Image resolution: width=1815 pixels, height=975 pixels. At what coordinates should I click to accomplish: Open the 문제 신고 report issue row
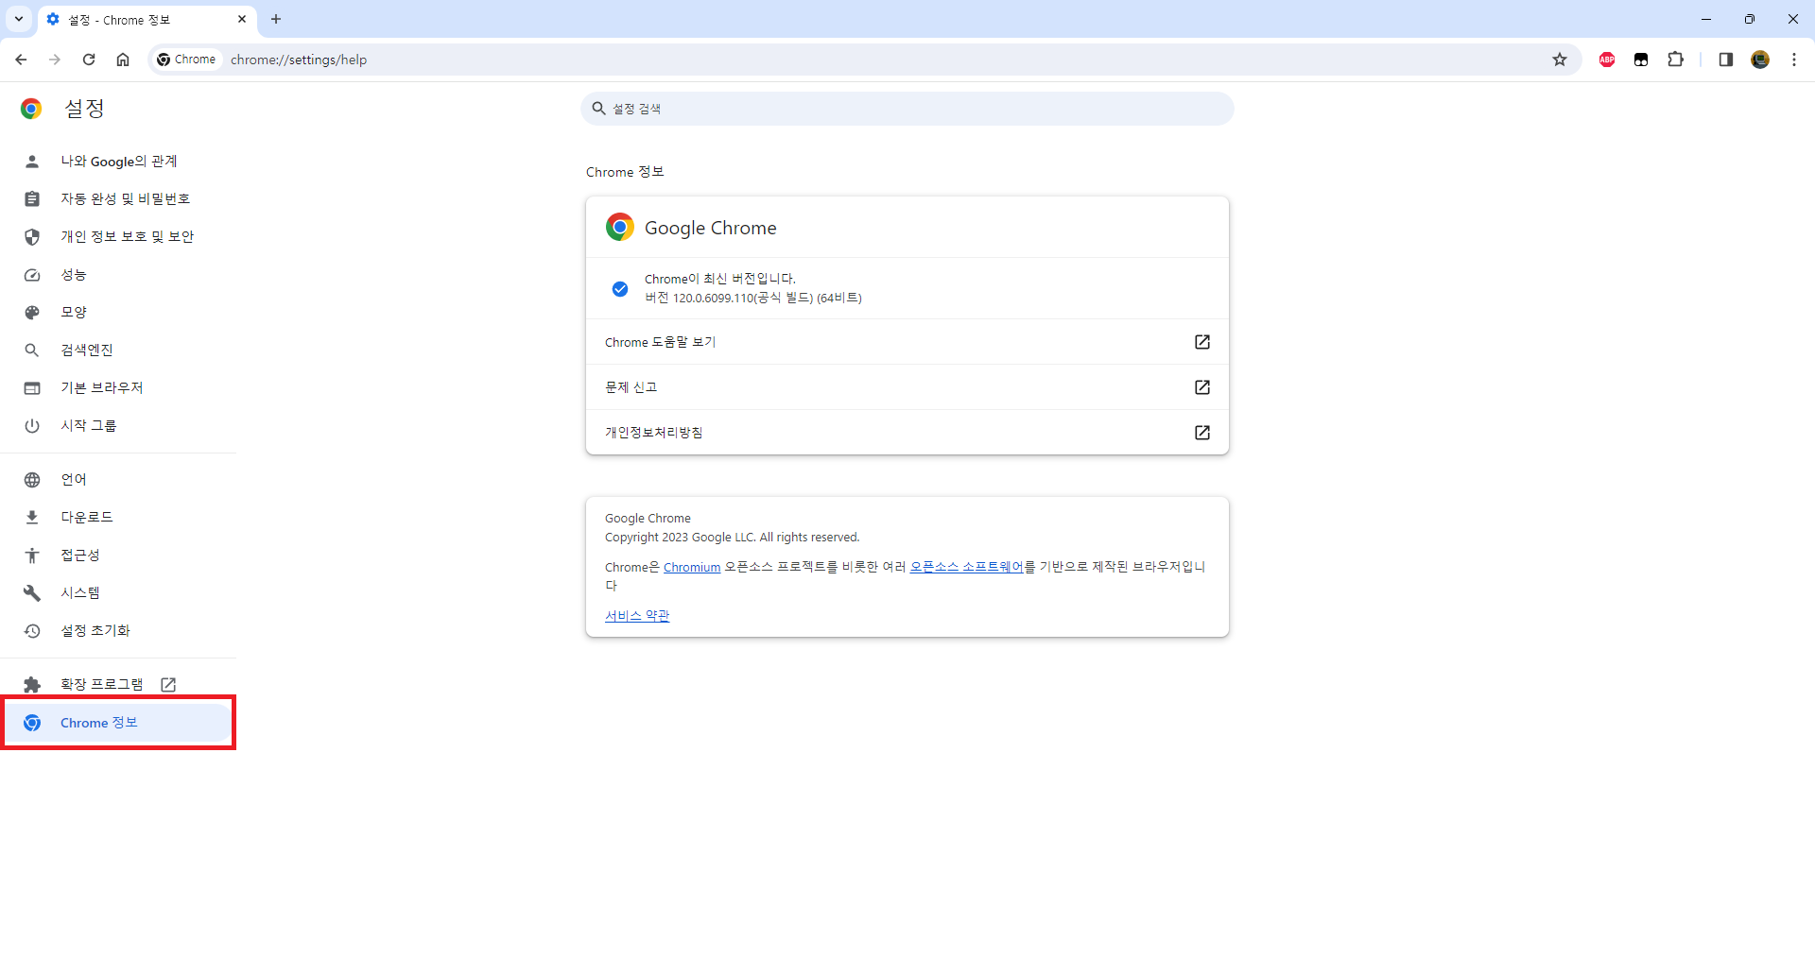coord(907,387)
